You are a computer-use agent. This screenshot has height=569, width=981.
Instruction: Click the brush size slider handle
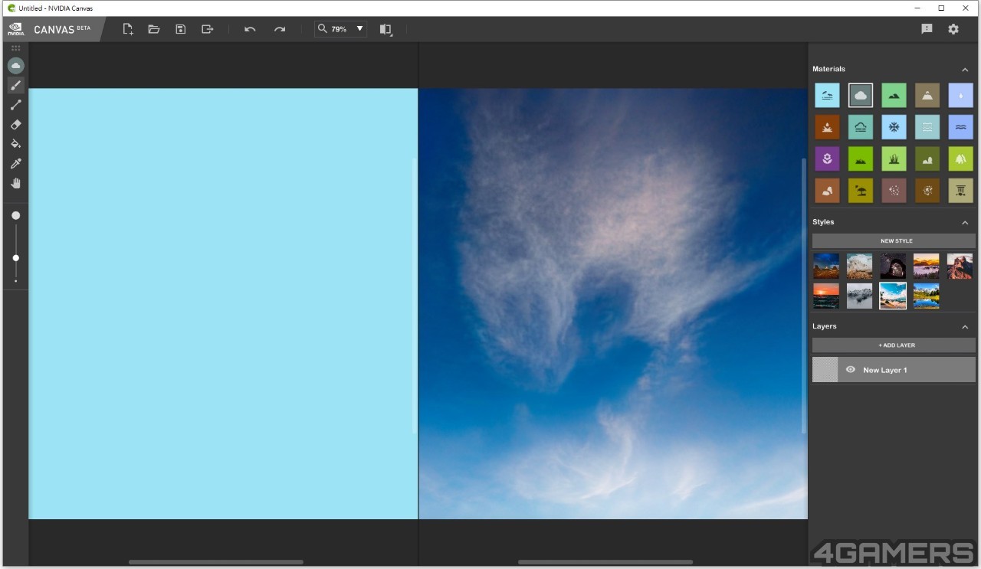tap(15, 258)
